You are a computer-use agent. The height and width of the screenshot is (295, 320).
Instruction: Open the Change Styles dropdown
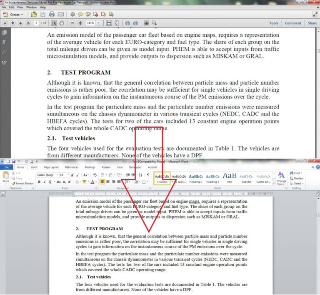pos(281,179)
